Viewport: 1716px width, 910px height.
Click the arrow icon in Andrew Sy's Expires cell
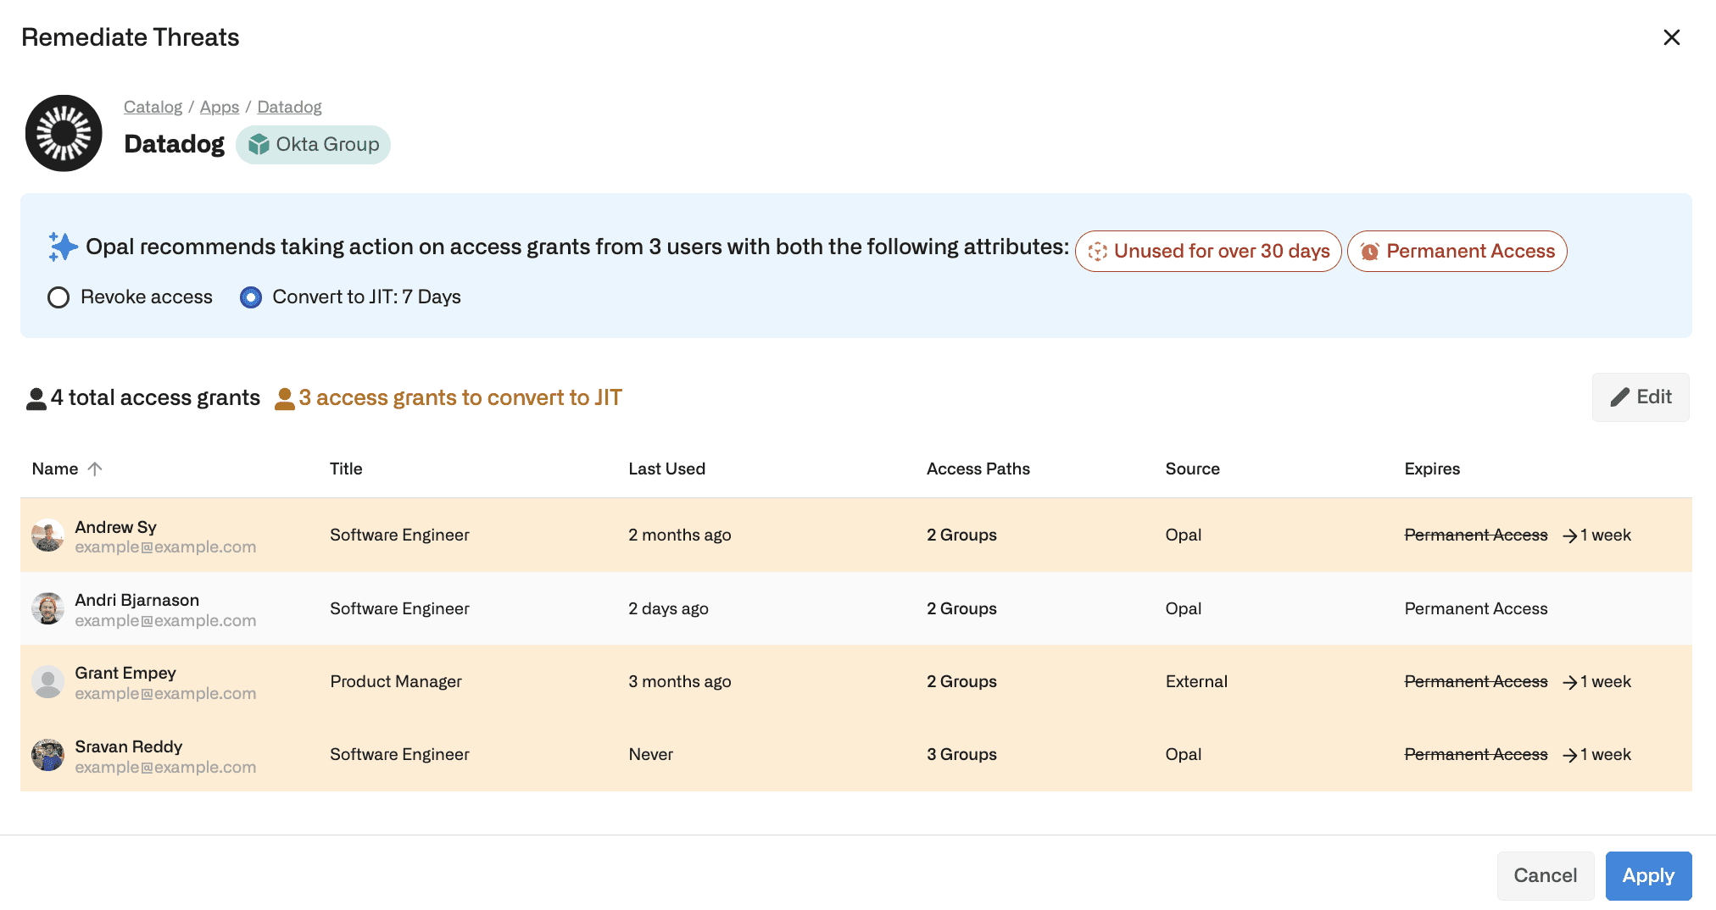click(1569, 535)
